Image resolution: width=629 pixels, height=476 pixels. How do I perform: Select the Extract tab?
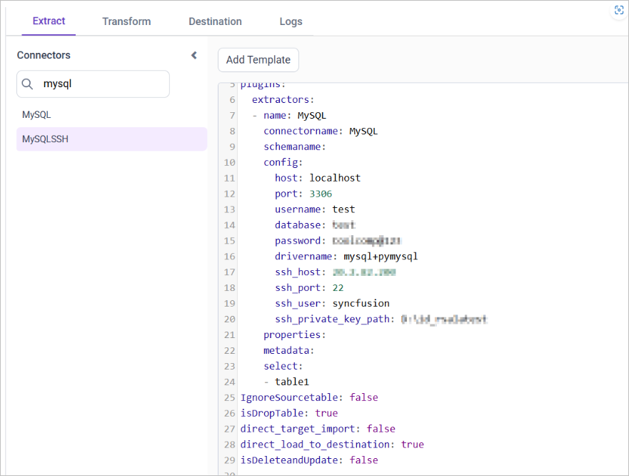pos(48,21)
